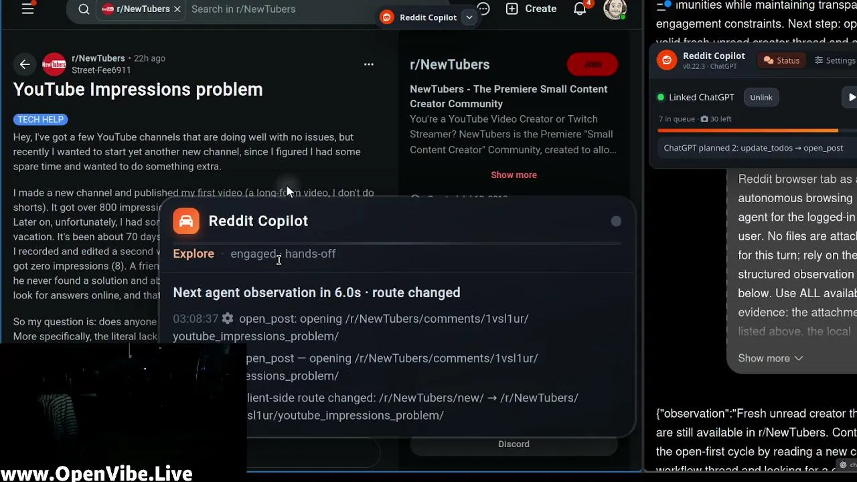Click the 'YouTube Impressions problem' post title
Image resolution: width=857 pixels, height=482 pixels.
click(138, 90)
